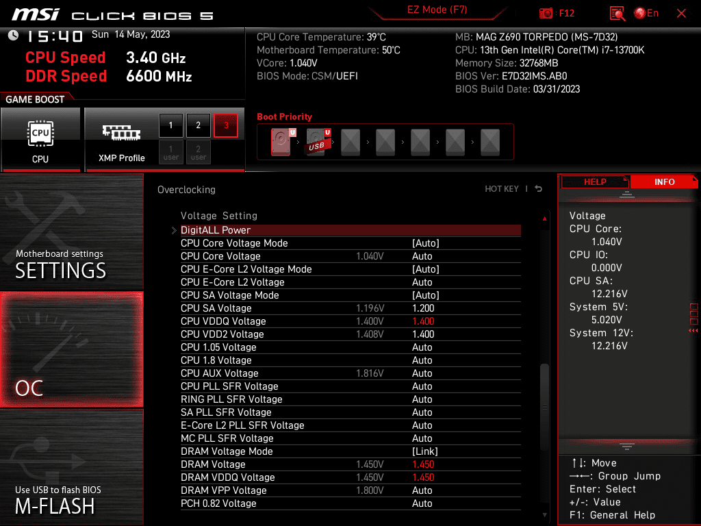
Task: Select XMP user profile 1
Action: pyautogui.click(x=170, y=152)
